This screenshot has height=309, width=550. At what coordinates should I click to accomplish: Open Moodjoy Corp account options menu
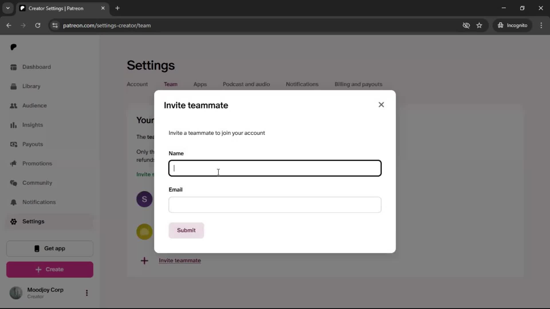(87, 293)
